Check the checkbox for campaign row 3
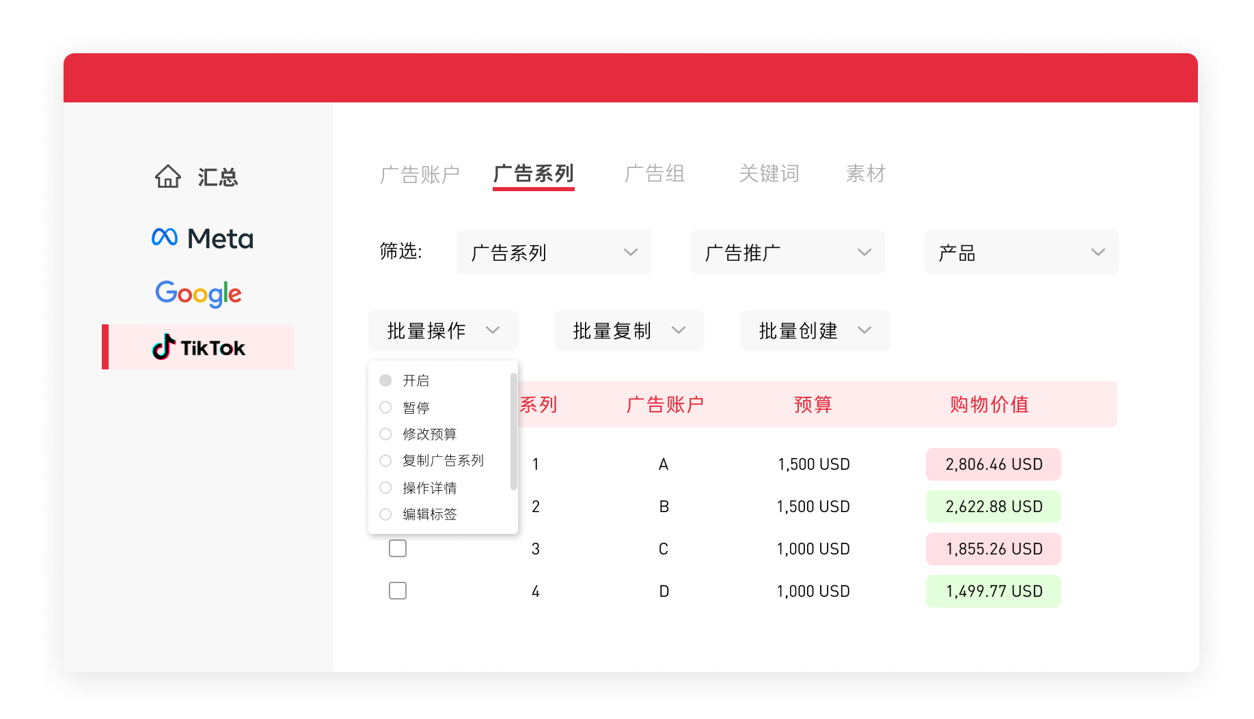This screenshot has height=719, width=1254. coord(397,548)
